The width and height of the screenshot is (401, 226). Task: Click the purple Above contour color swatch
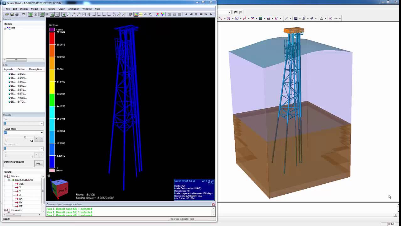pos(52,30)
